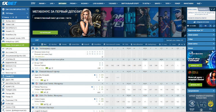
Task: Click the Лотерея (250) sidebar entry
Action: 15,90
